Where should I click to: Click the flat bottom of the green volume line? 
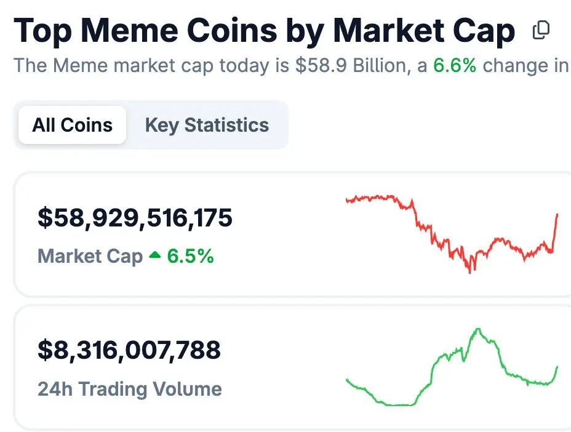coord(397,404)
